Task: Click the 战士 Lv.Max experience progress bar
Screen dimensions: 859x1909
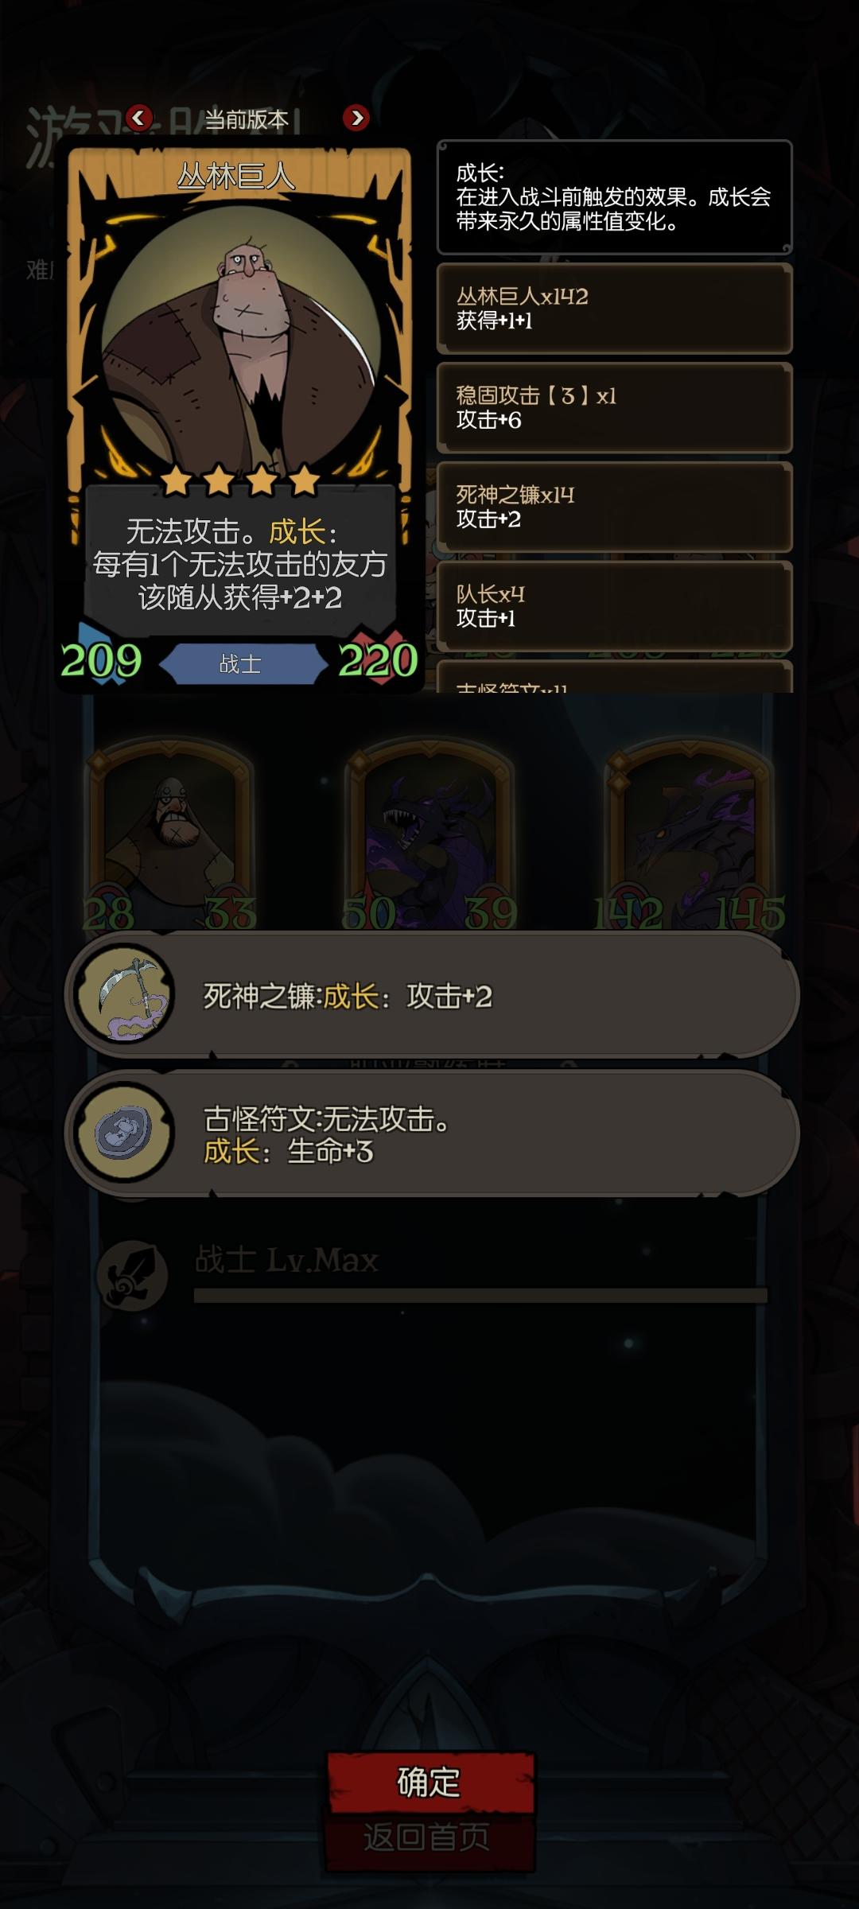Action: [x=480, y=1296]
